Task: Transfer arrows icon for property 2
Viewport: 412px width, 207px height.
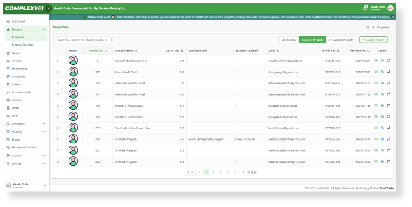Action: tap(388, 60)
